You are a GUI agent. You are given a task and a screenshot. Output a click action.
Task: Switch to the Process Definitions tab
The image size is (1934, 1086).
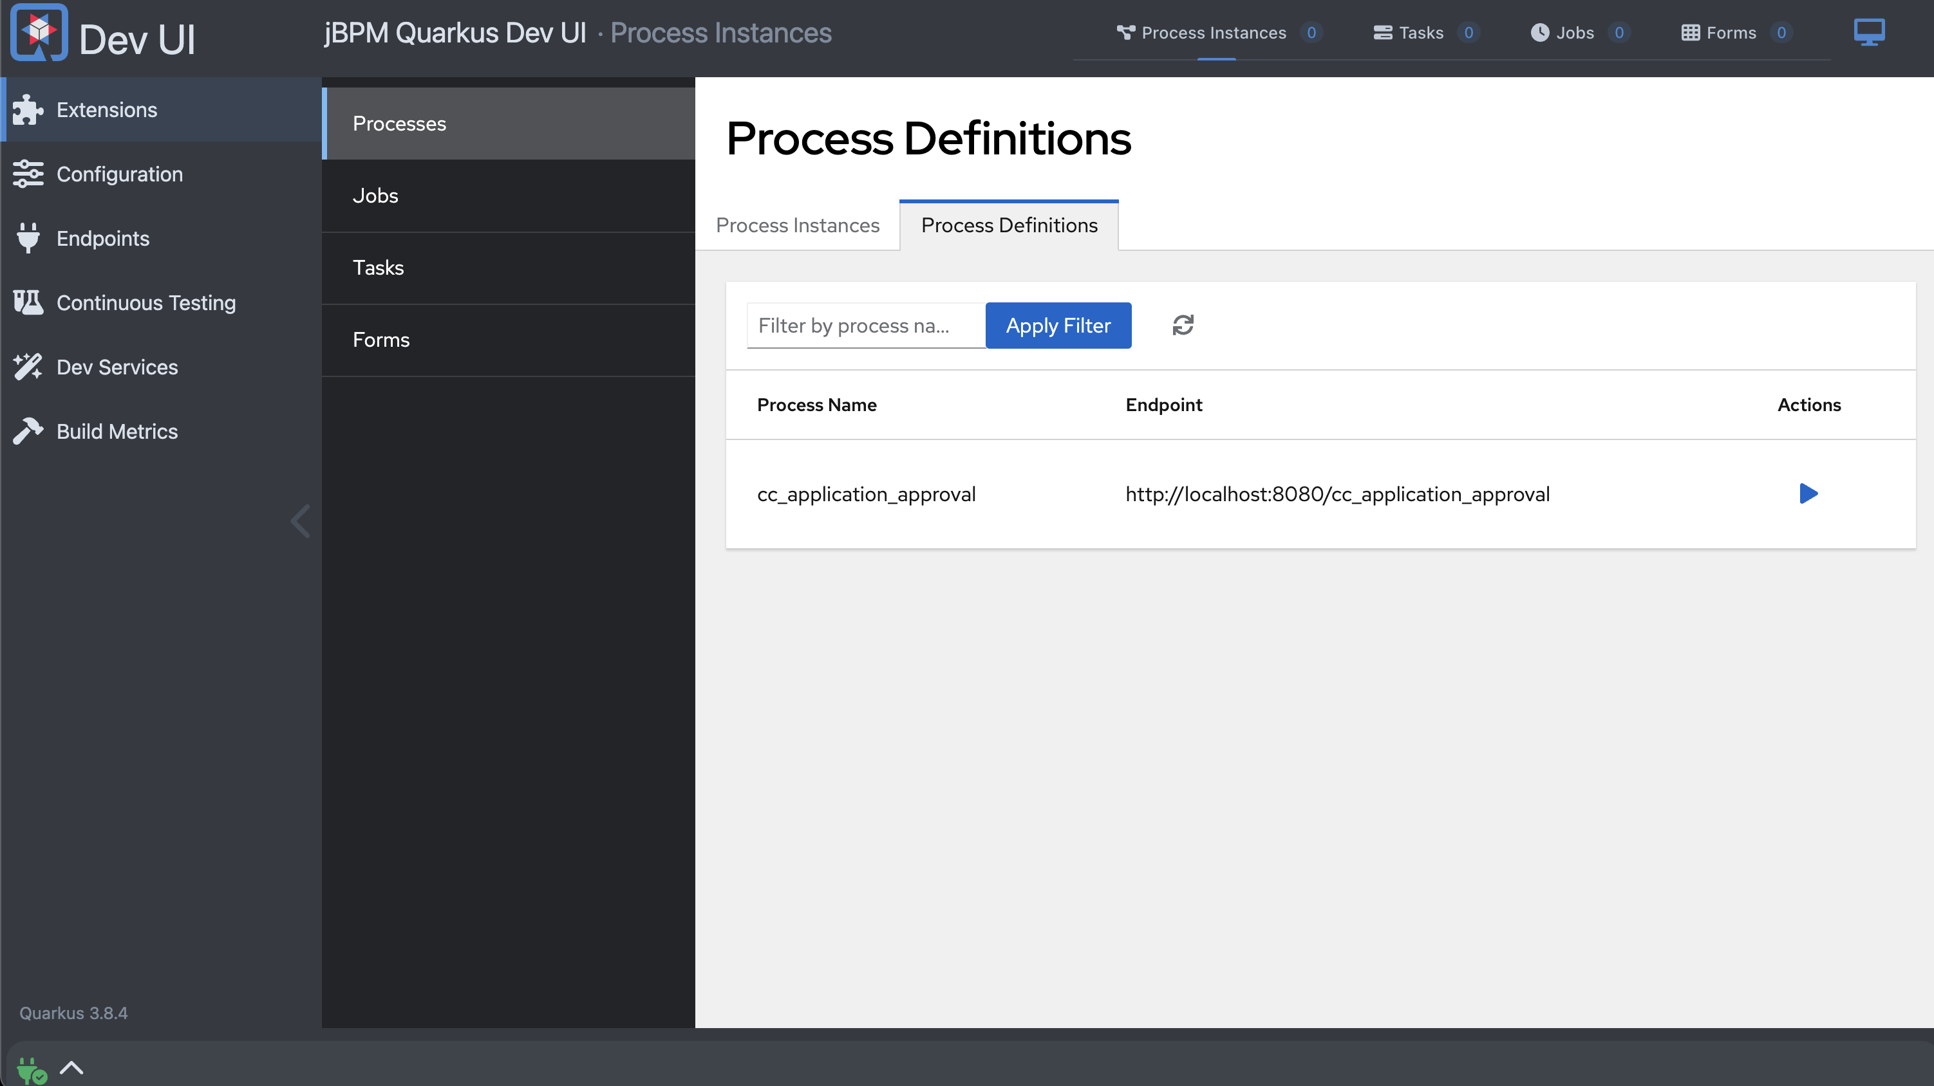1009,225
